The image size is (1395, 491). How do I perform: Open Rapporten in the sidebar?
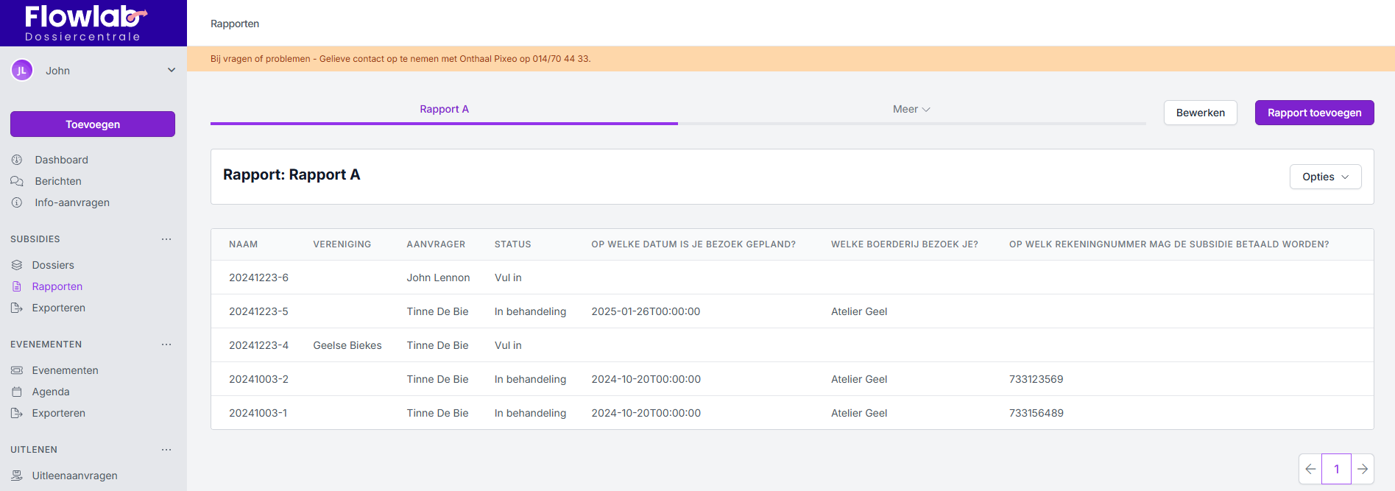pos(57,286)
